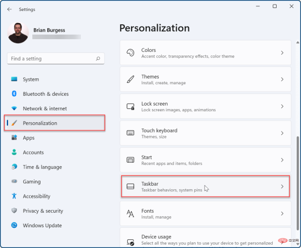Click the Taskbar icon
Viewport: 301px width, 248px height.
pyautogui.click(x=131, y=186)
